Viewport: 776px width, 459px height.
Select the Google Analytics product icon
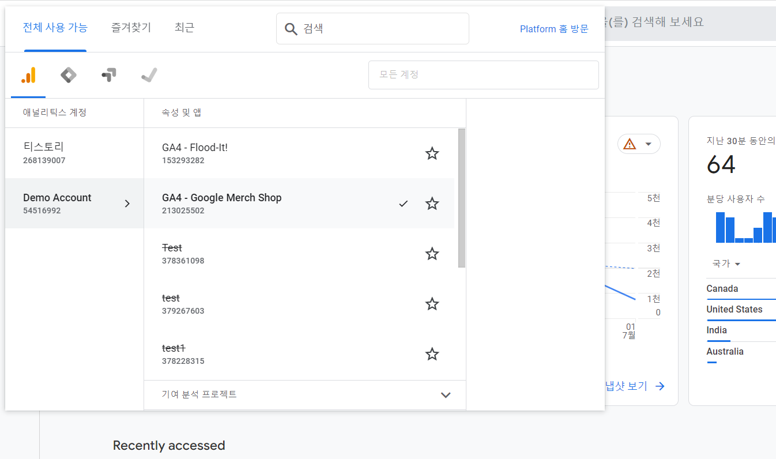pos(28,74)
